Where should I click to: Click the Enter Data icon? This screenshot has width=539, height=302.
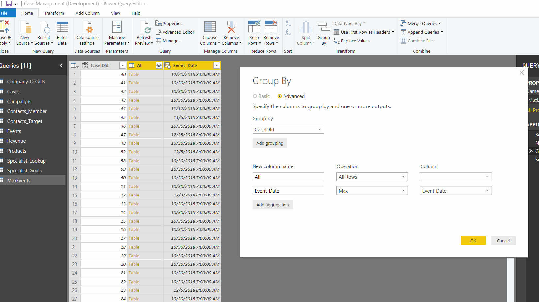(x=62, y=27)
